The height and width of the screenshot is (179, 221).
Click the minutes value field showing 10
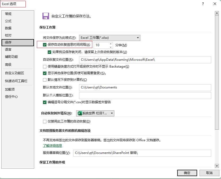tap(101, 45)
